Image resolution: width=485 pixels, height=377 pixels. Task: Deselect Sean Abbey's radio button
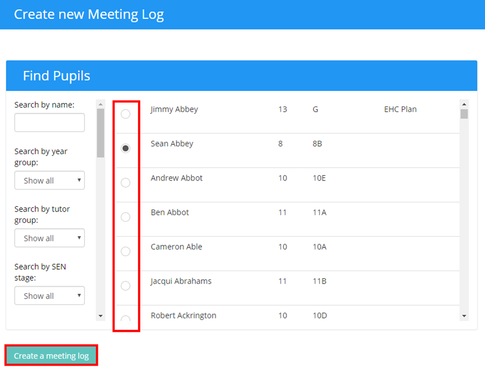tap(126, 148)
